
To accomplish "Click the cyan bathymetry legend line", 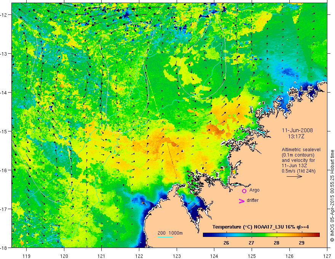I will [x=165, y=237].
